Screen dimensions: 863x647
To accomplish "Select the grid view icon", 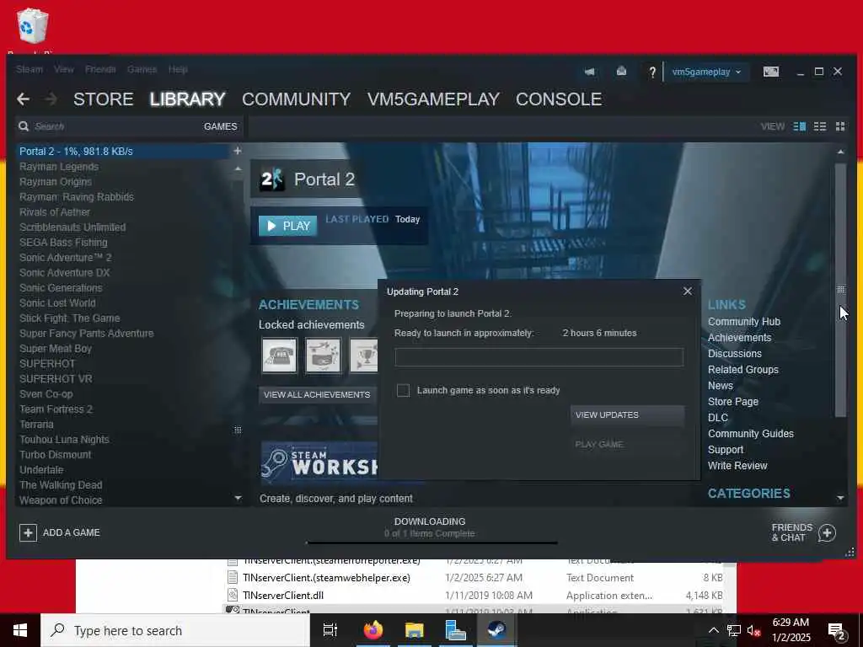I will tap(840, 126).
